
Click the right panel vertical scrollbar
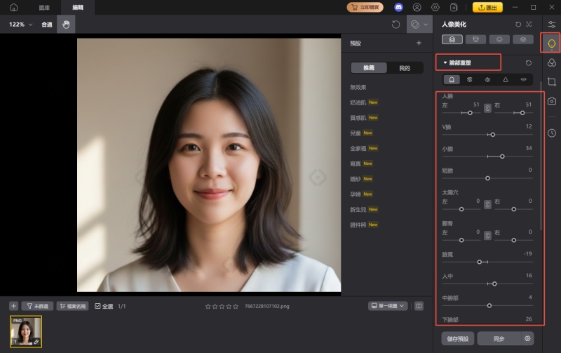click(541, 156)
